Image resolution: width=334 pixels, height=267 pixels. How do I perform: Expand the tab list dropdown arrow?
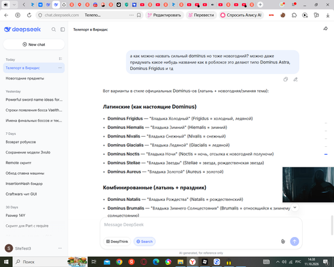coord(14,5)
